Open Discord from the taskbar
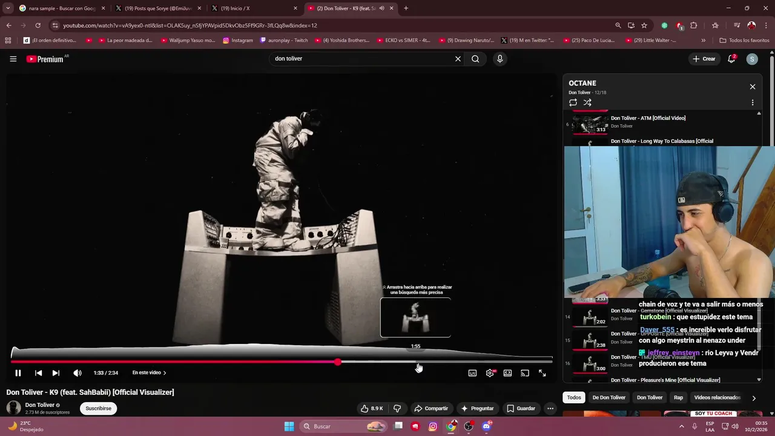The width and height of the screenshot is (775, 436). tap(486, 426)
